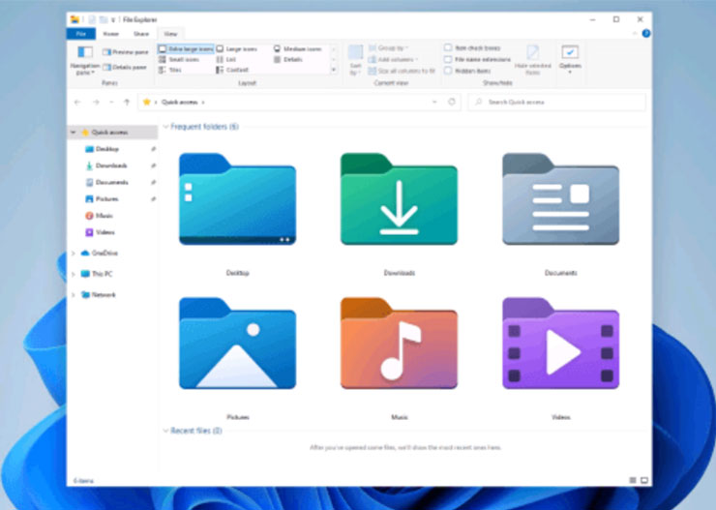
Task: Open the green Downloads folder icon
Action: [x=399, y=199]
